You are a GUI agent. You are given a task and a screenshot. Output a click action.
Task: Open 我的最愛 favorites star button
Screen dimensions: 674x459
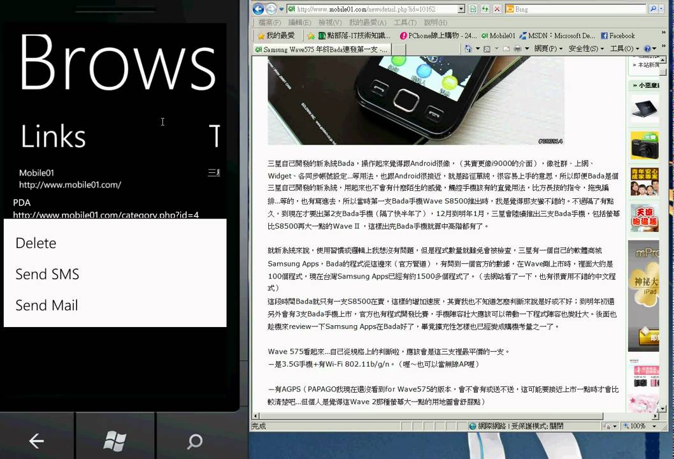pos(276,36)
